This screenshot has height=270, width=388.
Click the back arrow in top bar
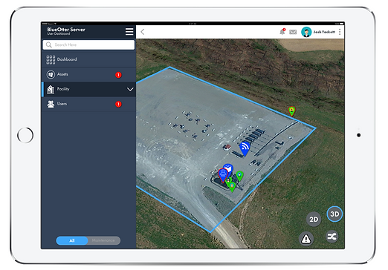143,32
